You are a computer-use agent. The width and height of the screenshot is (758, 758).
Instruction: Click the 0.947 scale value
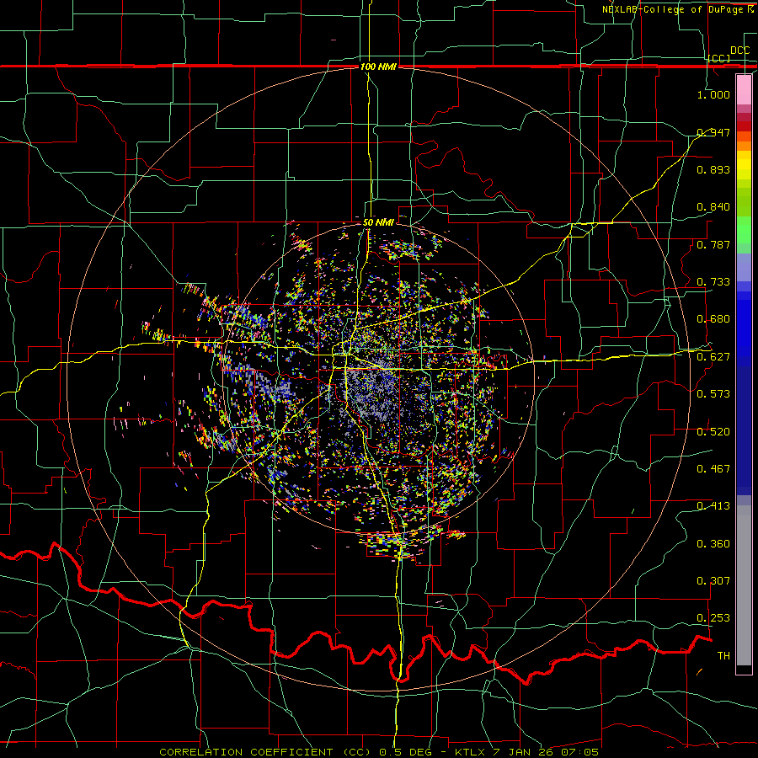[713, 132]
